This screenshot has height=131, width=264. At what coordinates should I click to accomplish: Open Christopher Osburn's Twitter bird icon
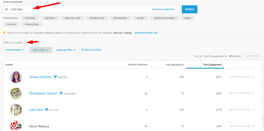(61, 93)
